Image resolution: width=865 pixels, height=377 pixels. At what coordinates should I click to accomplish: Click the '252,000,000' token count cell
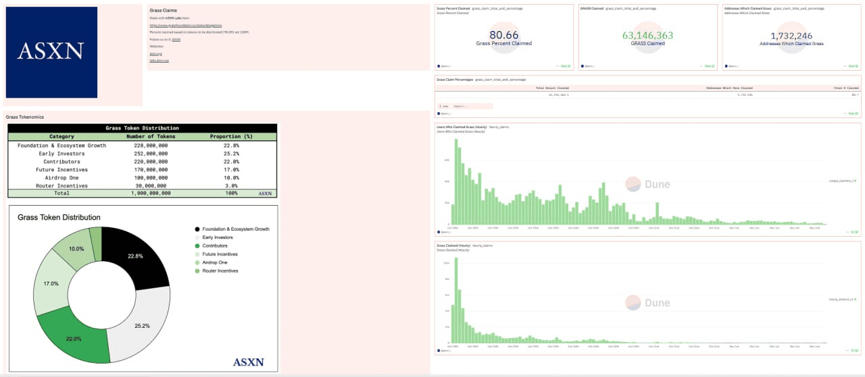click(151, 154)
